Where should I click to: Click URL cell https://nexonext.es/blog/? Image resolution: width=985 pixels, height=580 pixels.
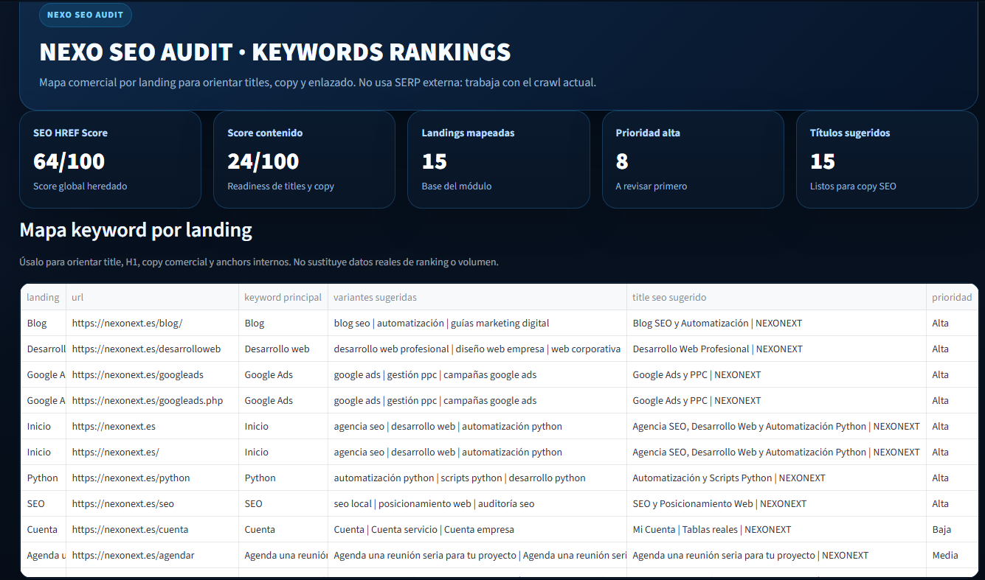pos(153,323)
